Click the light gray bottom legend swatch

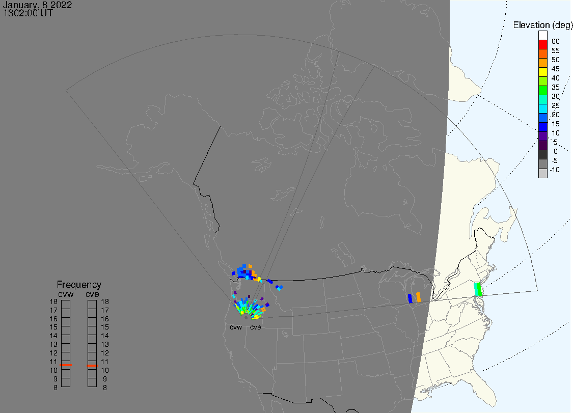pos(543,173)
